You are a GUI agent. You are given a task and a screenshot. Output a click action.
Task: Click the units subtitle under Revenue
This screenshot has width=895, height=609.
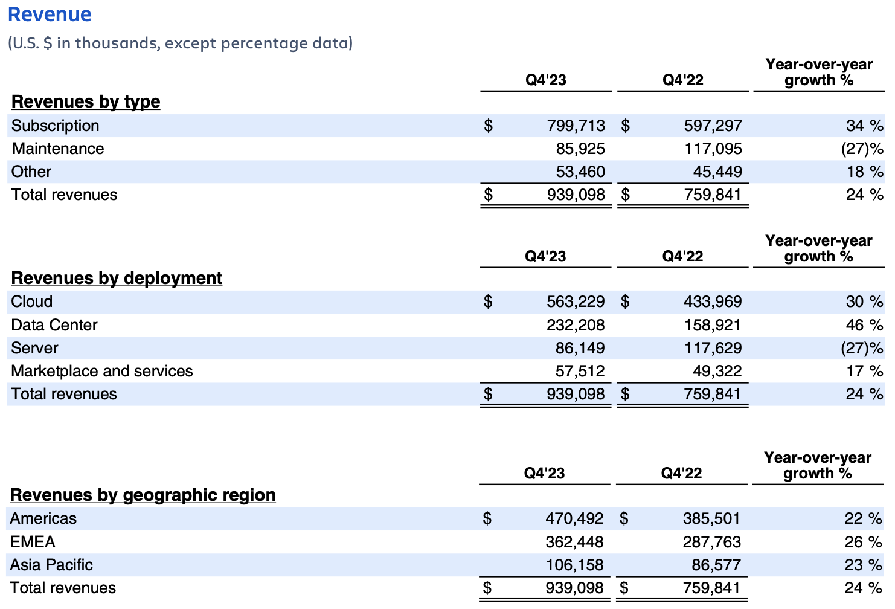[x=180, y=43]
